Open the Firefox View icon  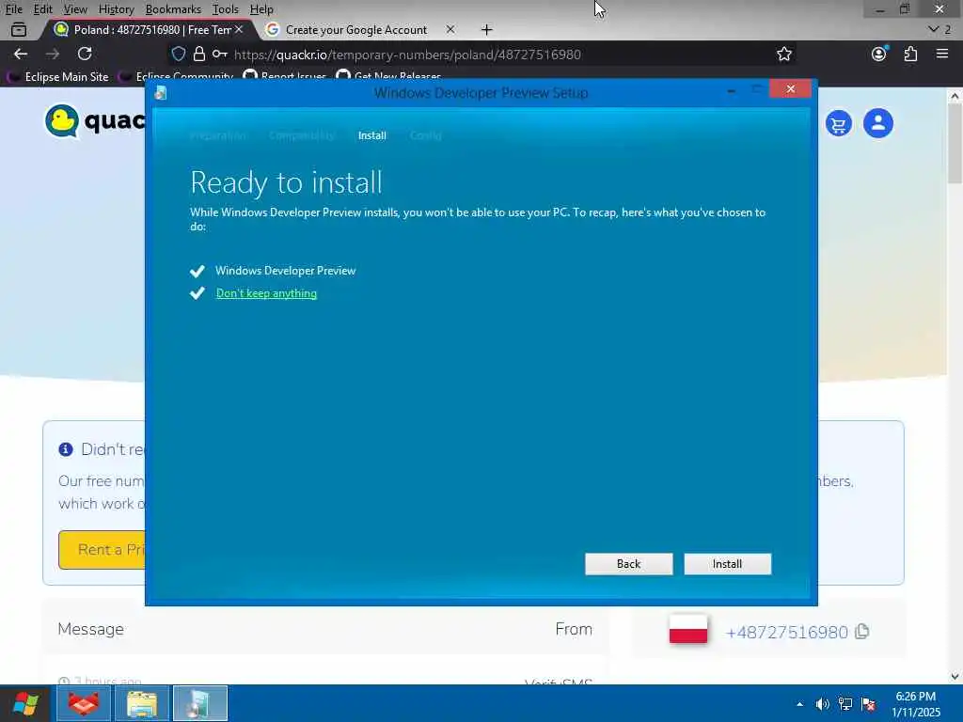coord(19,29)
